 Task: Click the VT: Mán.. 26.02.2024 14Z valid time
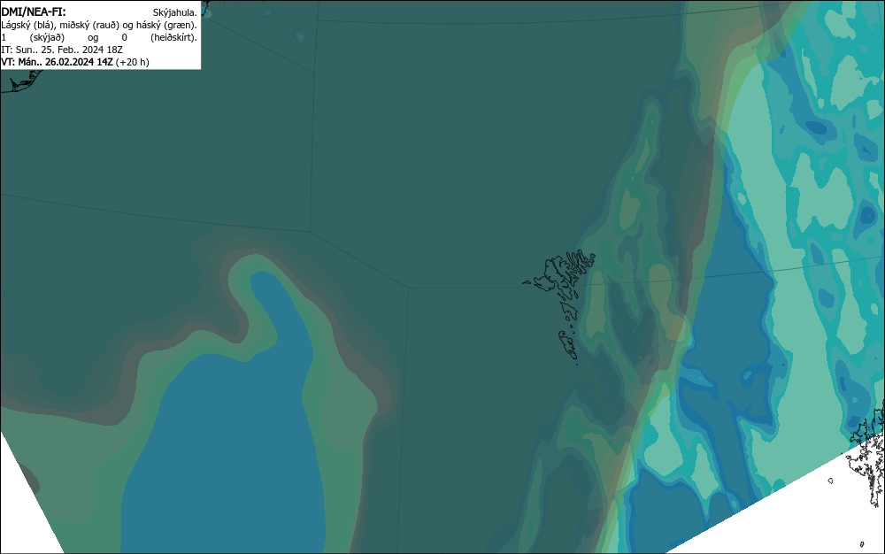click(57, 62)
